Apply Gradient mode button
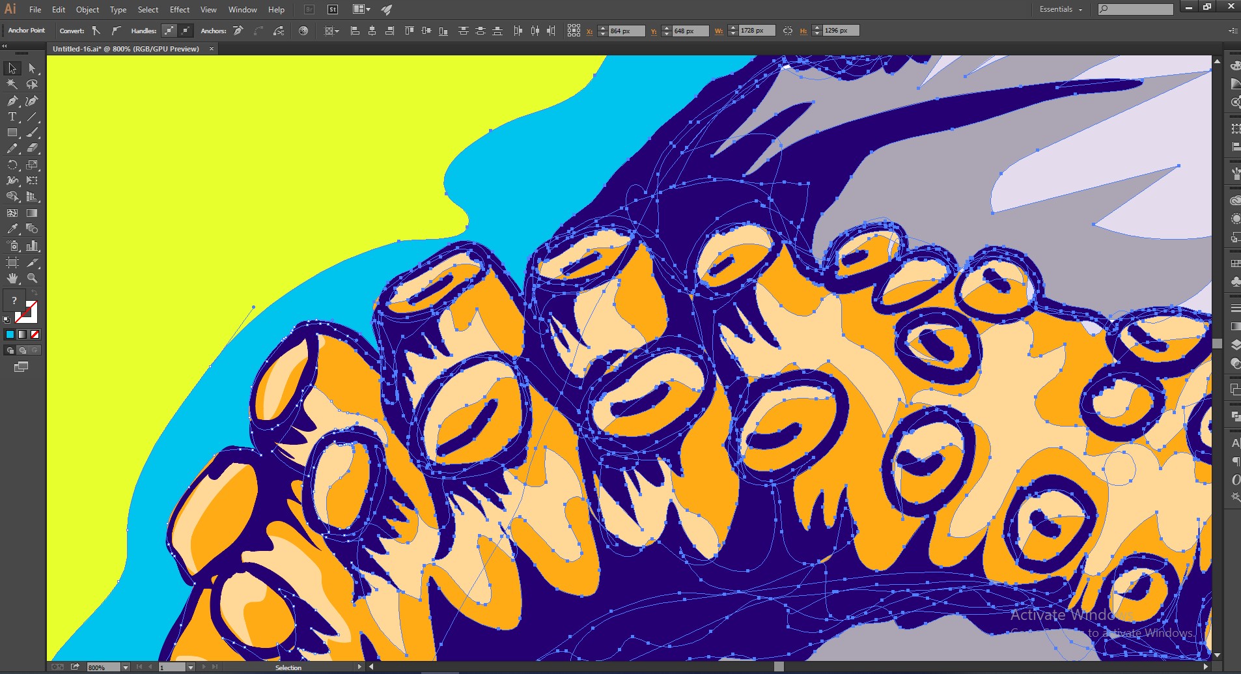1241x674 pixels. (x=22, y=334)
